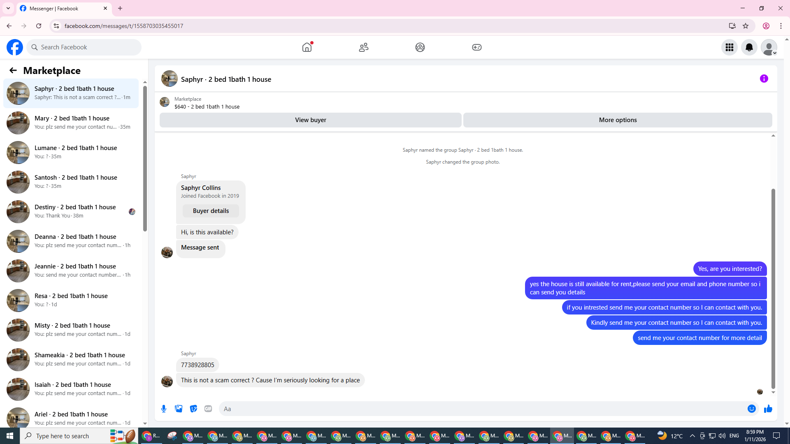
Task: Click the phone number message 7738928805
Action: (x=197, y=365)
